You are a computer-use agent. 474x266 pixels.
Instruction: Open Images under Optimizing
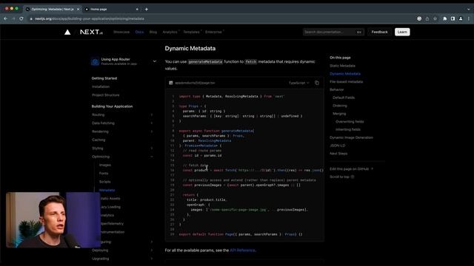point(105,165)
